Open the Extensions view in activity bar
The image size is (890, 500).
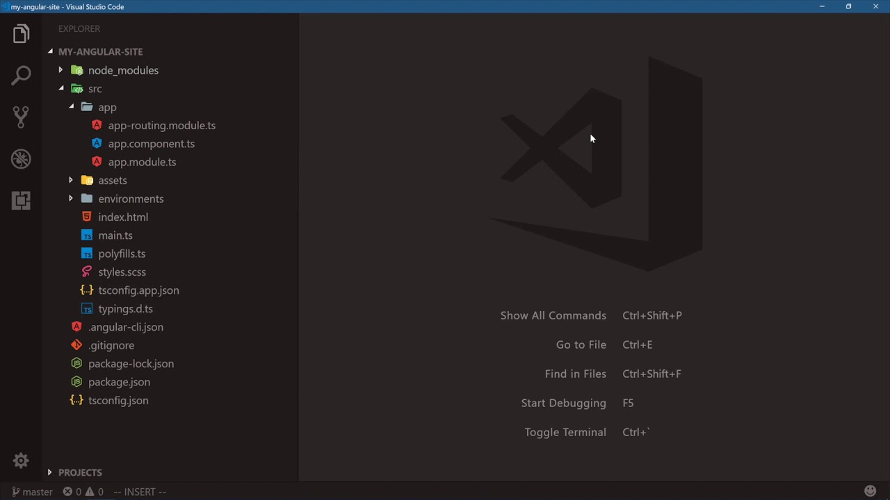point(21,201)
